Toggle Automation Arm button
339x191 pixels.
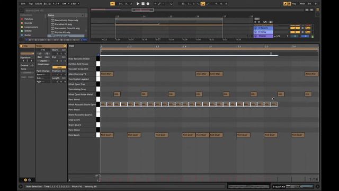click(159, 4)
